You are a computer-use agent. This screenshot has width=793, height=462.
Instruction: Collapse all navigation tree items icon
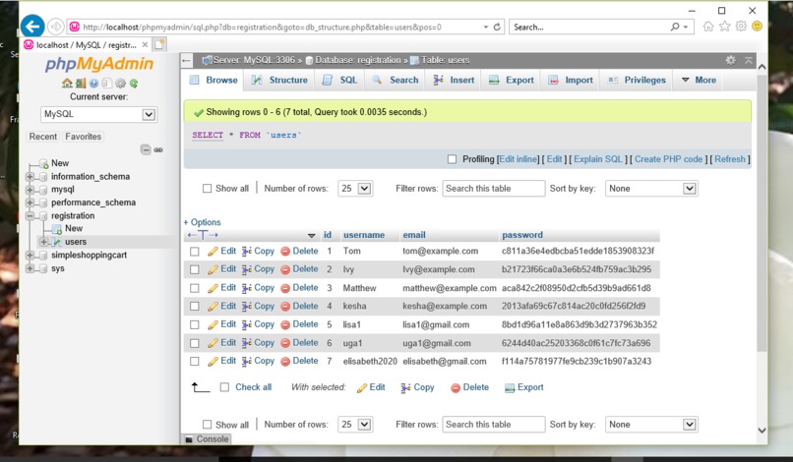click(x=146, y=149)
